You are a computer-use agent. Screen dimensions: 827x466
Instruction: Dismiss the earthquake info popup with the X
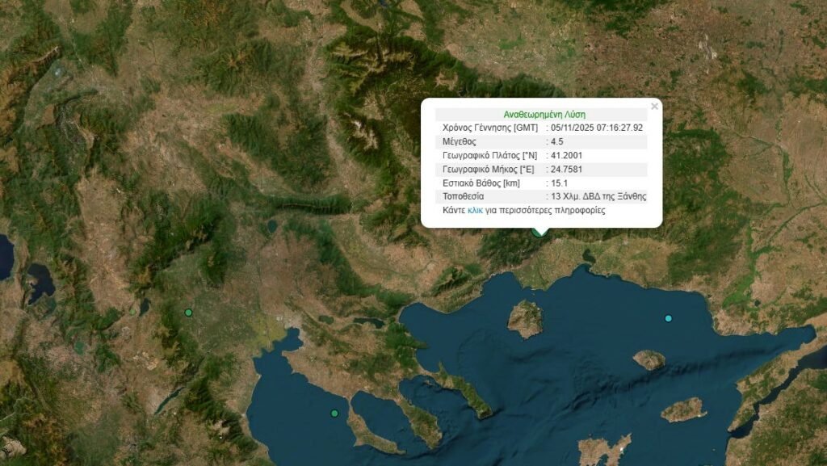[653, 105]
